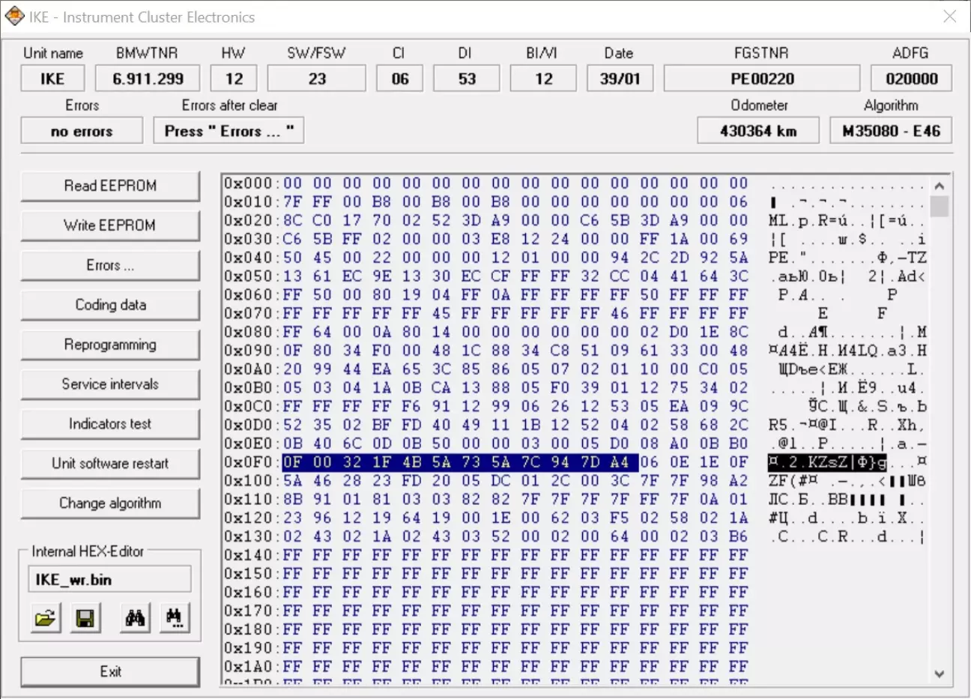The width and height of the screenshot is (971, 699).
Task: Click the Change algorithm button
Action: [110, 503]
